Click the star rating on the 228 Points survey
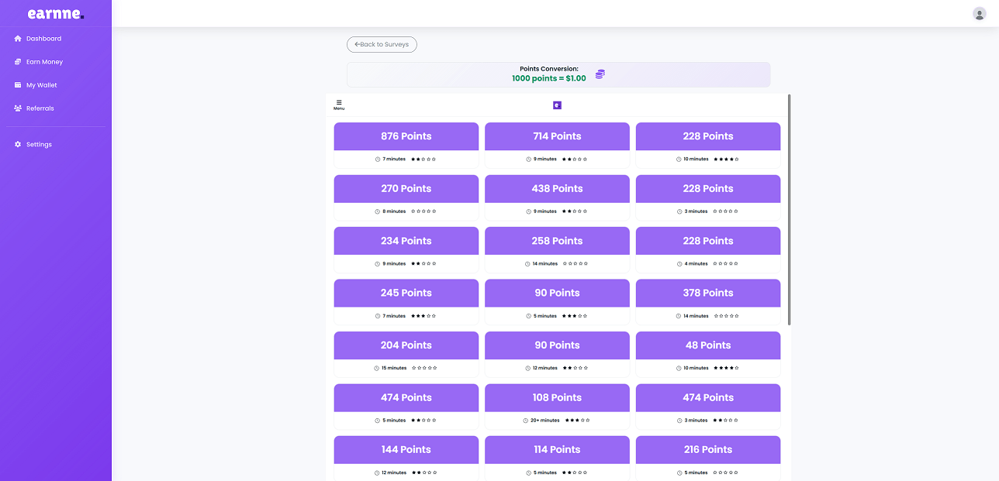 point(727,159)
